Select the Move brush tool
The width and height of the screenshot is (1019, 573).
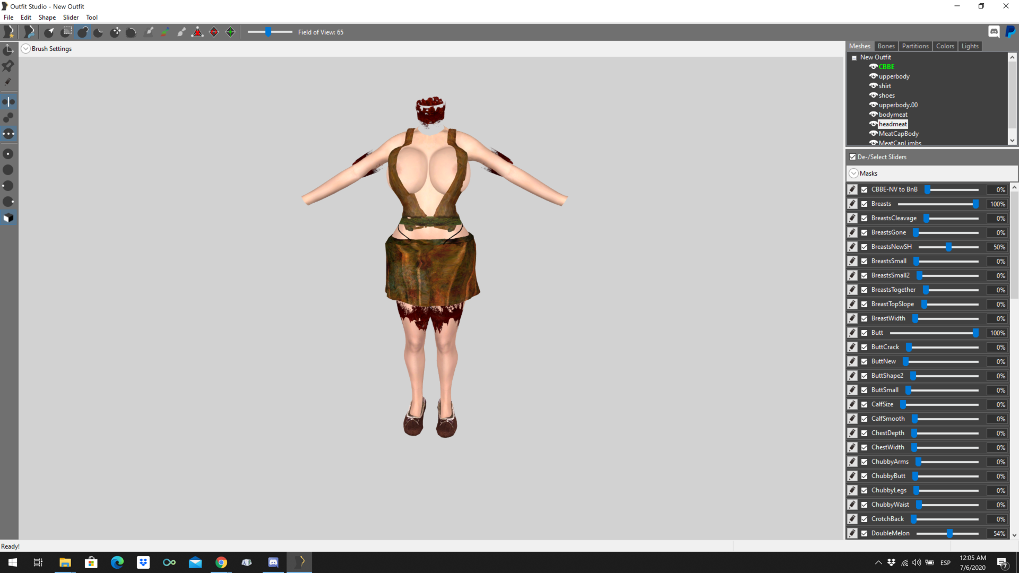pyautogui.click(x=115, y=32)
